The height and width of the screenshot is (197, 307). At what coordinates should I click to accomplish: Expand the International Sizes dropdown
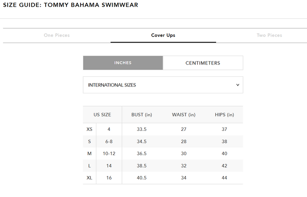pos(163,85)
